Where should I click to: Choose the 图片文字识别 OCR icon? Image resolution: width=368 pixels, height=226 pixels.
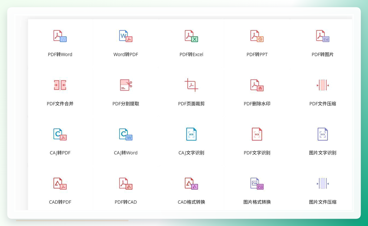tap(323, 134)
